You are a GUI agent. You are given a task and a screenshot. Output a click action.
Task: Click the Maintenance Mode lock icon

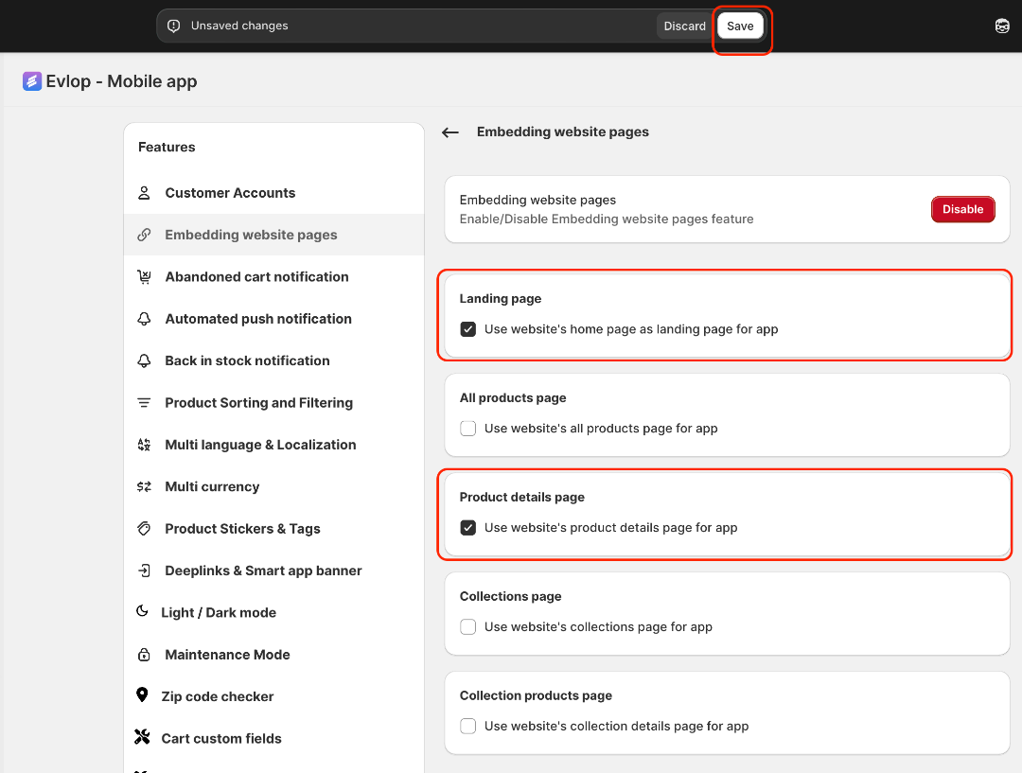tap(144, 655)
